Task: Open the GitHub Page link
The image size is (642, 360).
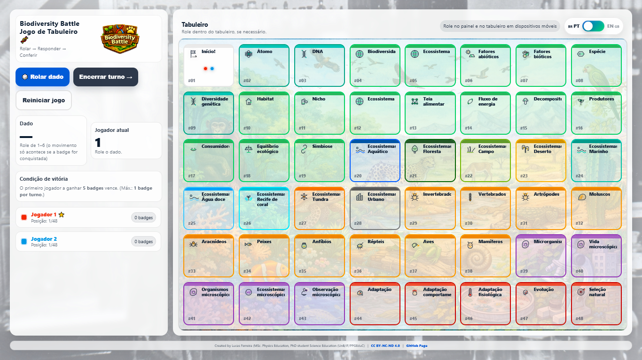Action: click(417, 346)
